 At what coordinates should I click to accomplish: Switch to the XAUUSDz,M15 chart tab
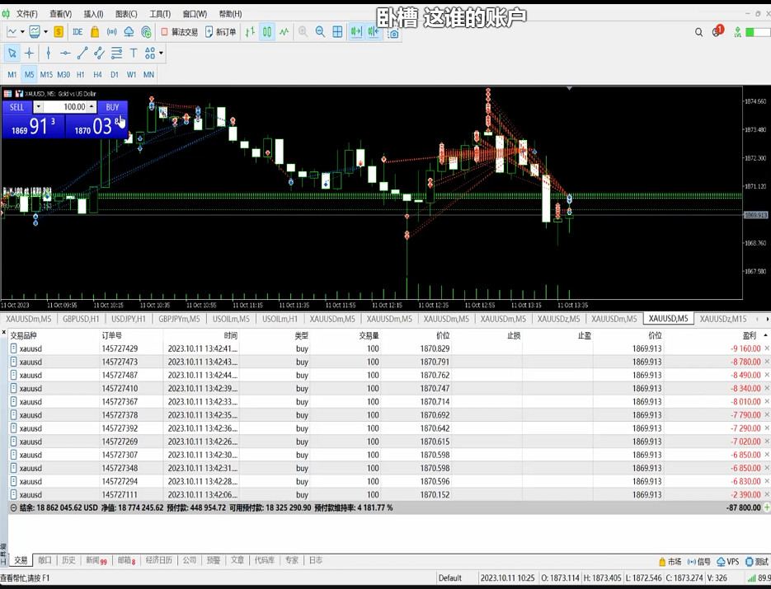tap(723, 319)
